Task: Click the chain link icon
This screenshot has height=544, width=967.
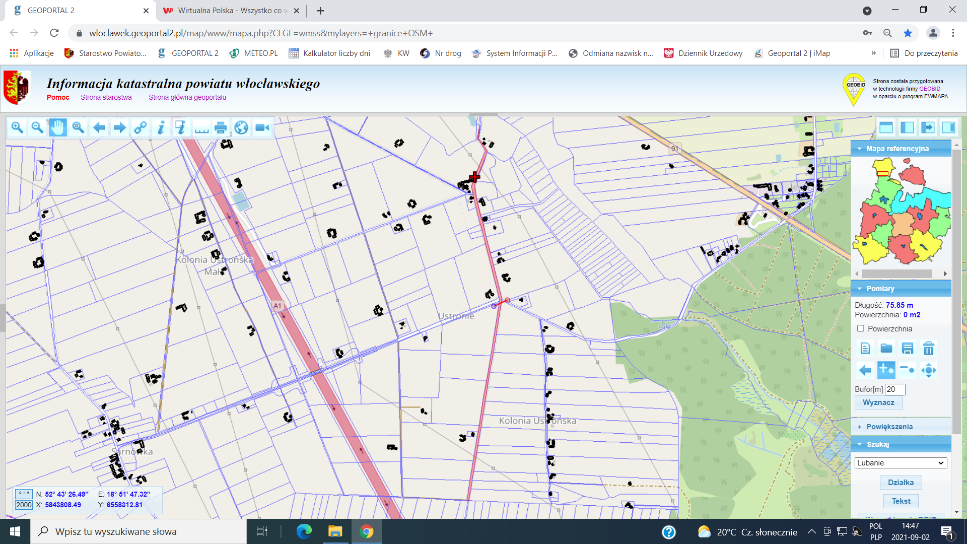Action: click(x=140, y=128)
